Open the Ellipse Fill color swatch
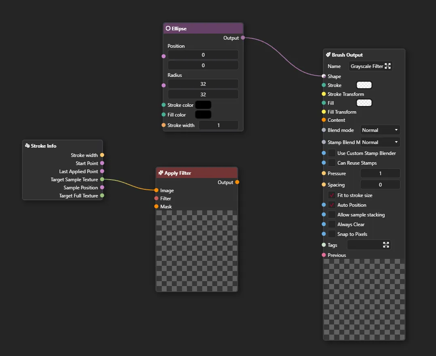This screenshot has width=436, height=356. click(203, 114)
